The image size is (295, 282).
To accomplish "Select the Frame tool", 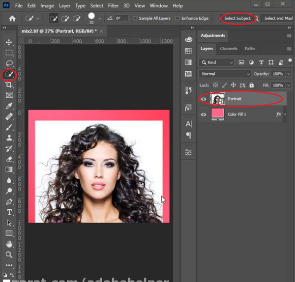I will coord(9,95).
